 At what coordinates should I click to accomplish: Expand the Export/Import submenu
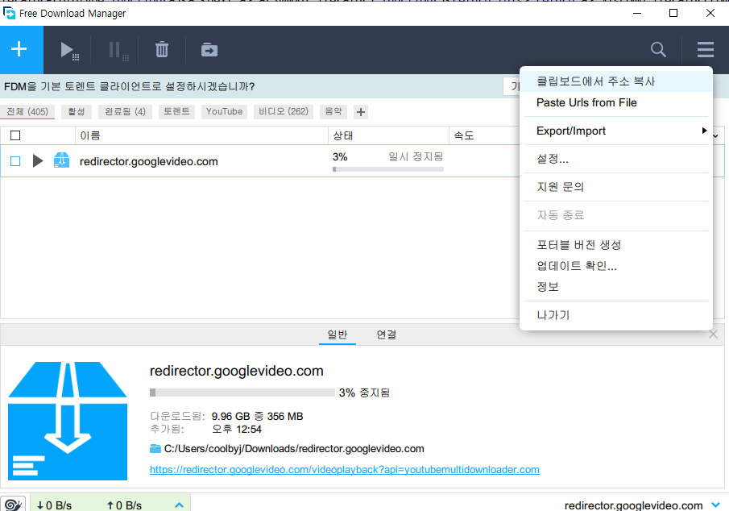tap(615, 131)
